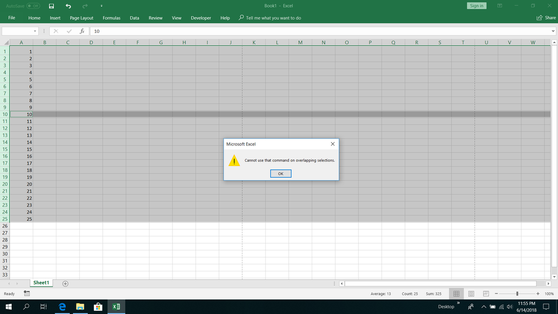Switch to Page Layout view icon
The height and width of the screenshot is (314, 558).
pyautogui.click(x=471, y=294)
